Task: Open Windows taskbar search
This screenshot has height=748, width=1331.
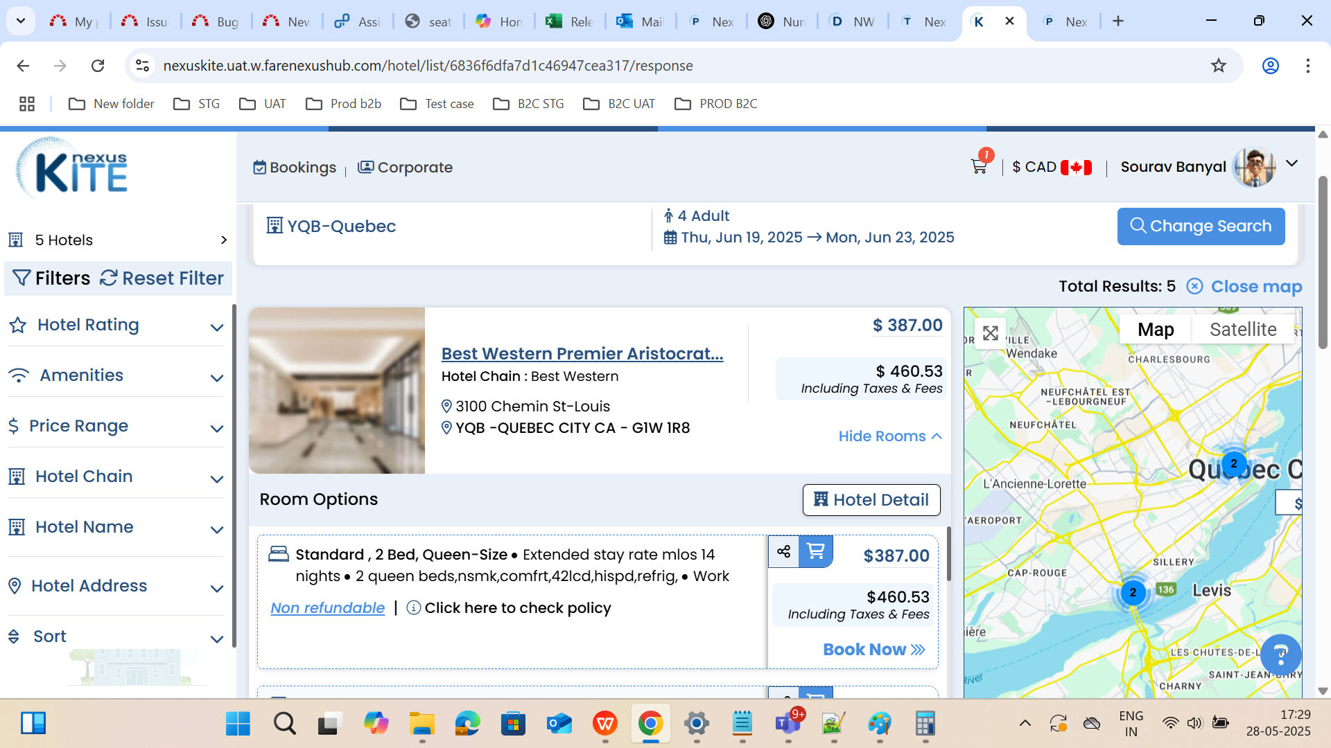Action: click(284, 724)
